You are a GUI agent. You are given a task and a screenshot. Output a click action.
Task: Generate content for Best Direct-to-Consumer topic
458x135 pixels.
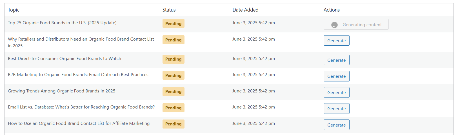tap(336, 60)
